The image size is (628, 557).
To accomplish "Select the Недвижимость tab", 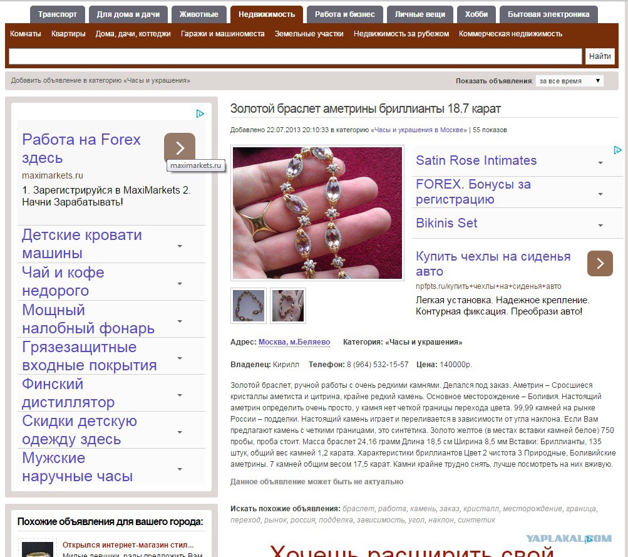I will click(x=266, y=14).
